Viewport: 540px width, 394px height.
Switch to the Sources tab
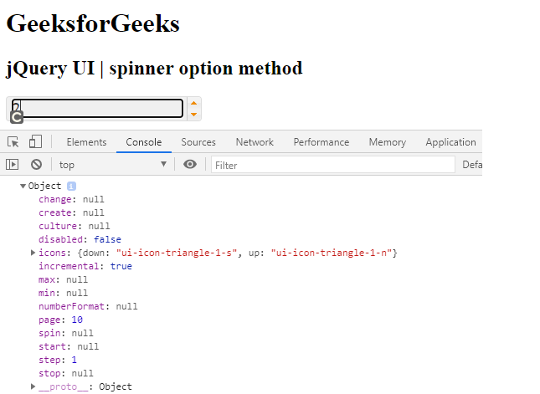pos(198,142)
